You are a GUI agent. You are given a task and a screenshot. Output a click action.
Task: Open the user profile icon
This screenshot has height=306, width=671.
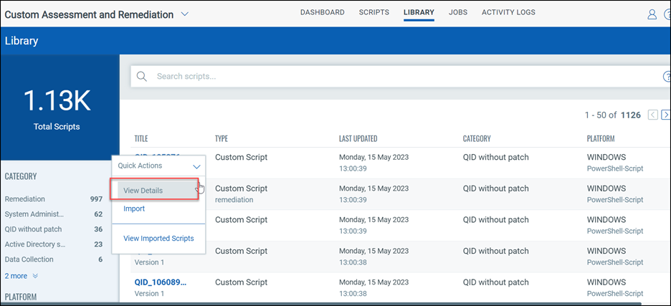coord(652,14)
